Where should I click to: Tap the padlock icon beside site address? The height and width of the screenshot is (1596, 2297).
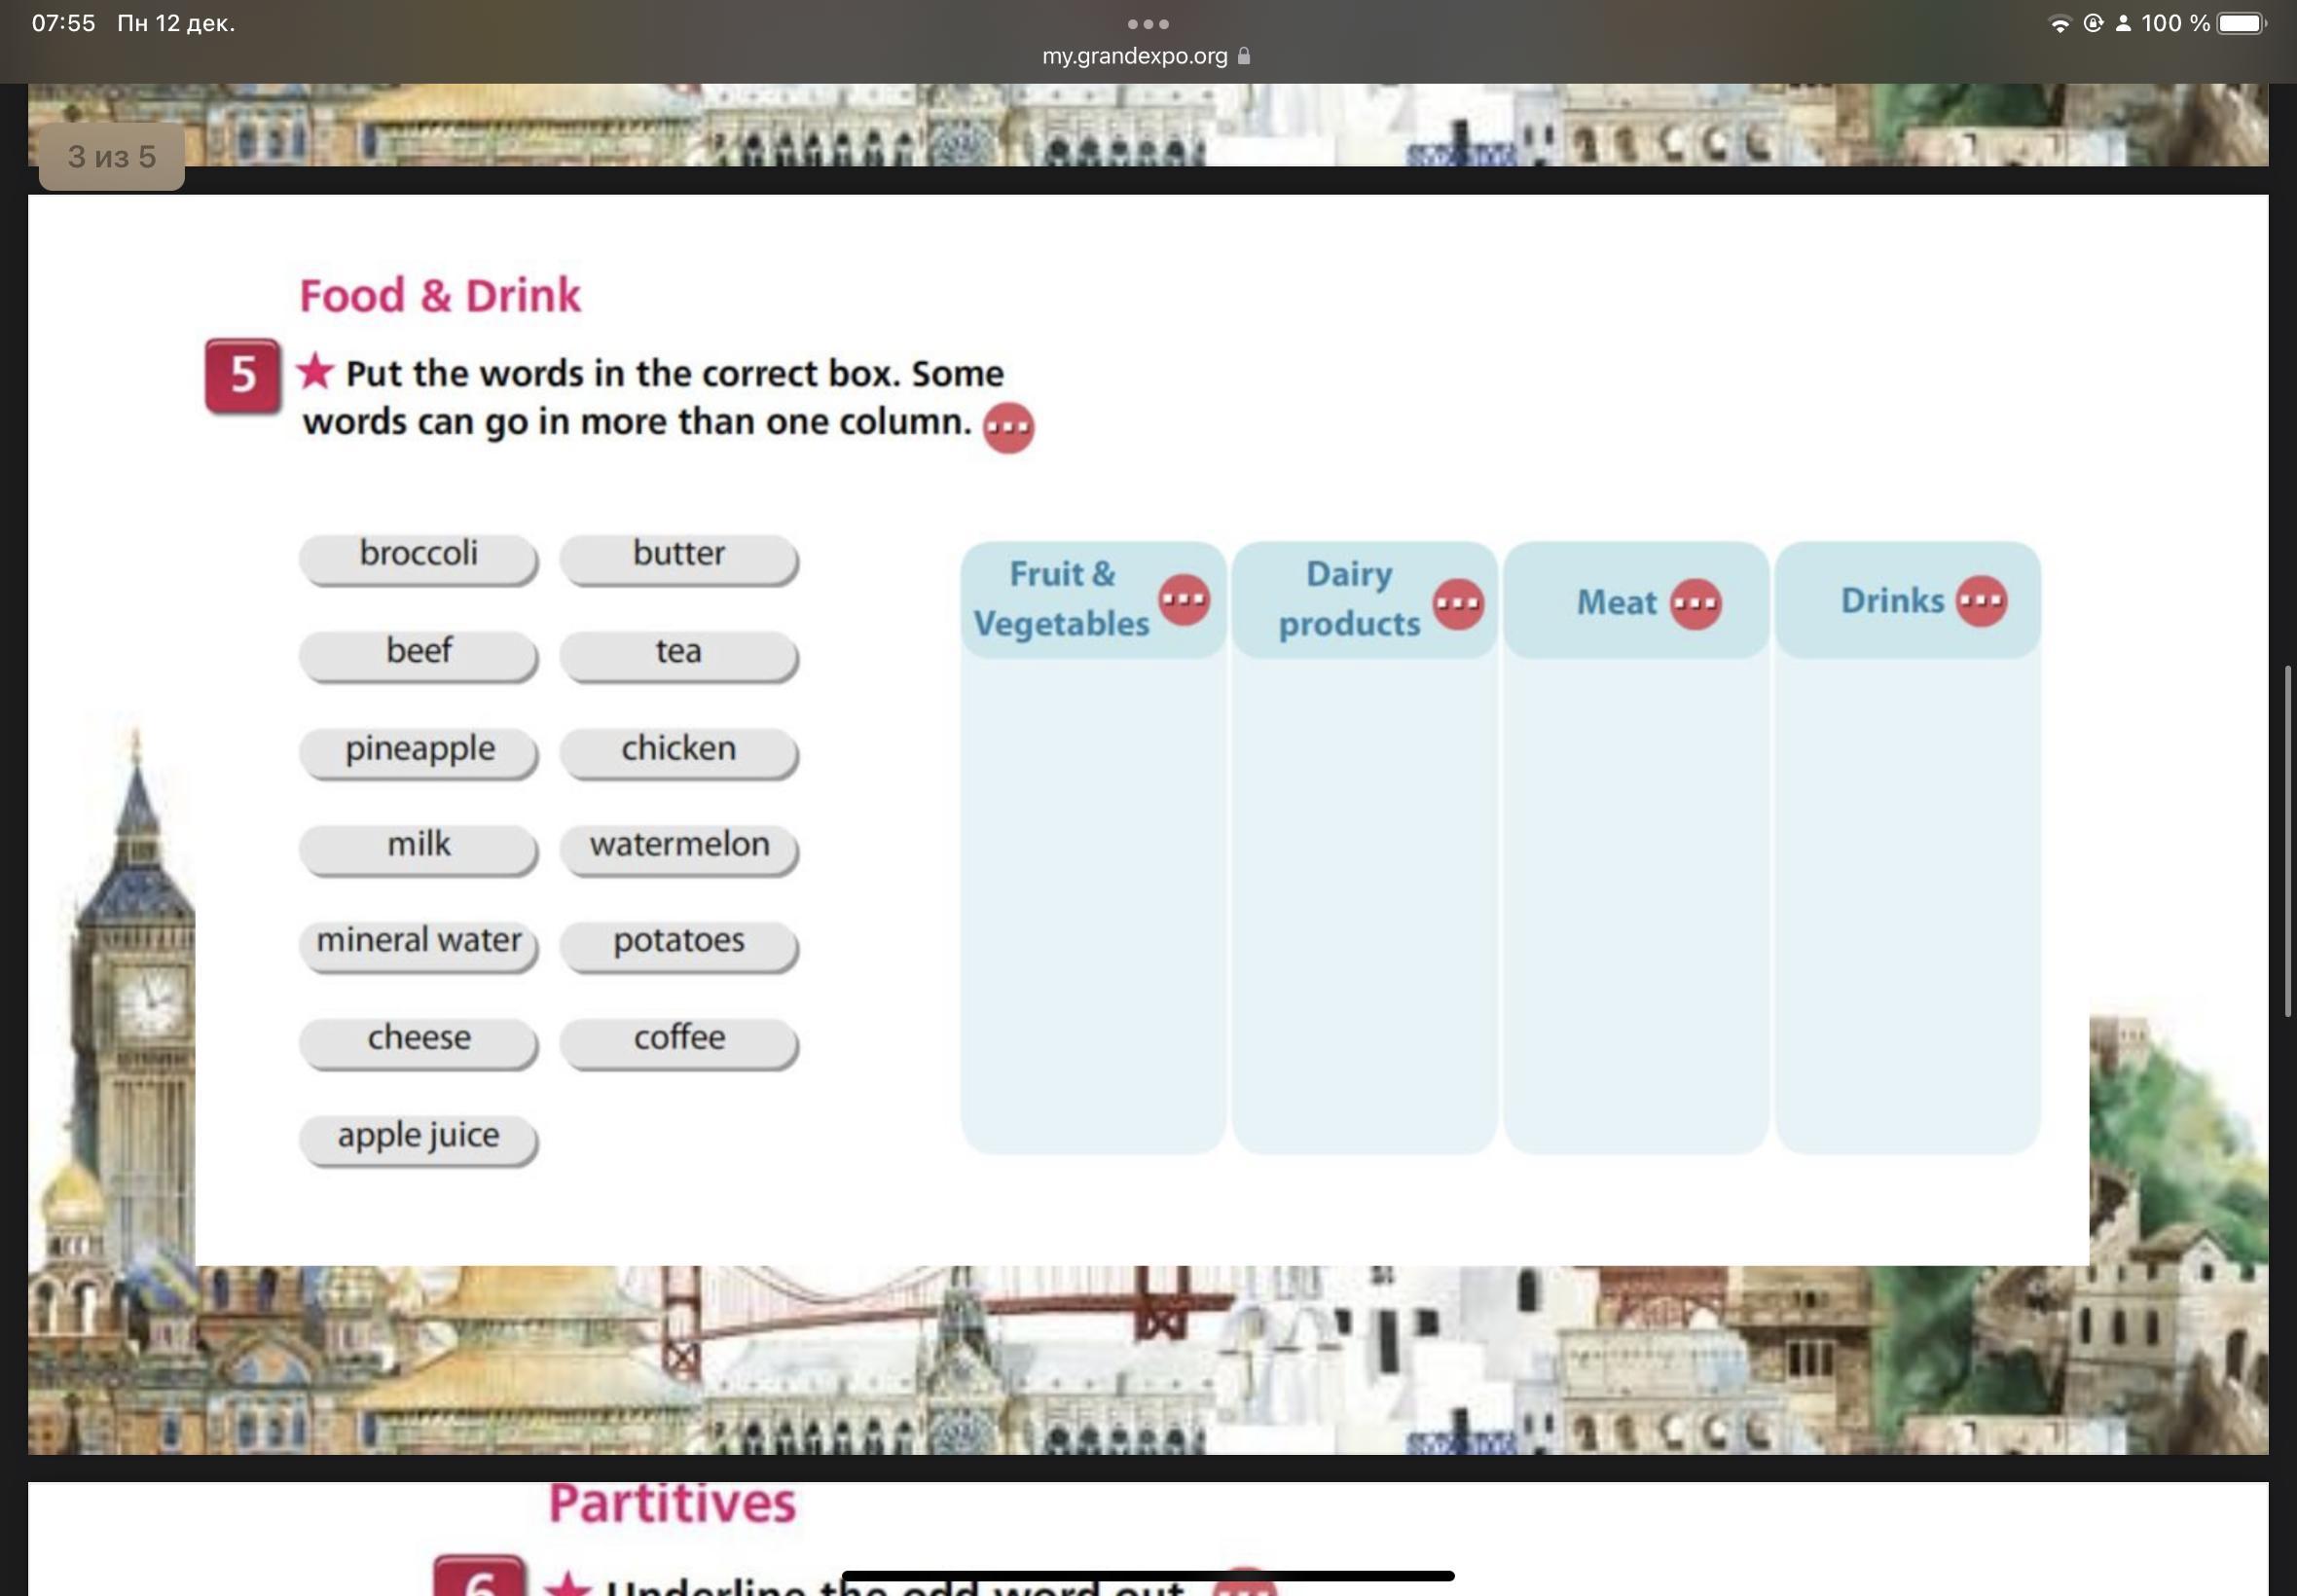click(x=1244, y=56)
